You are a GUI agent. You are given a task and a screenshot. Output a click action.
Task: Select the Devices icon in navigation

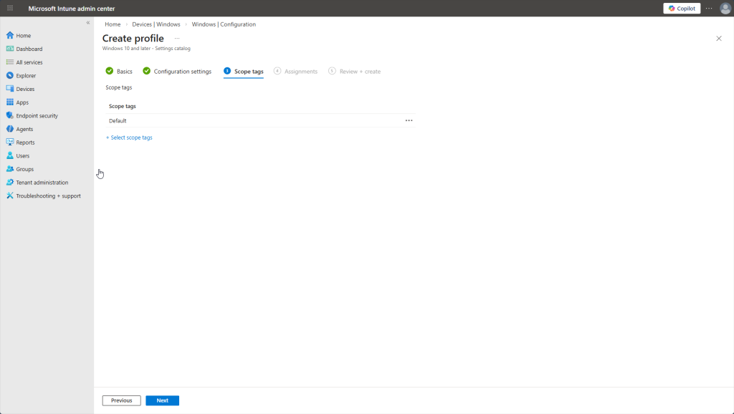10,89
